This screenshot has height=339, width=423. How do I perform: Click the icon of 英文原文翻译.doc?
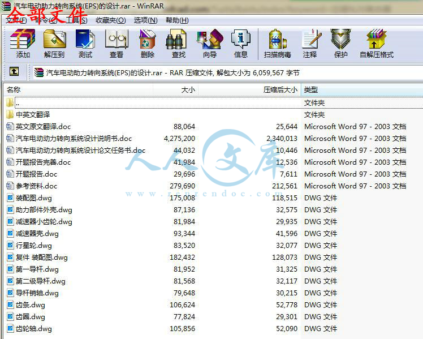point(10,126)
